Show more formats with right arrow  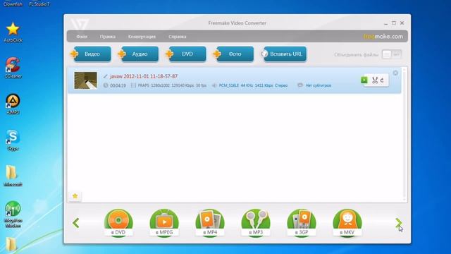[399, 223]
